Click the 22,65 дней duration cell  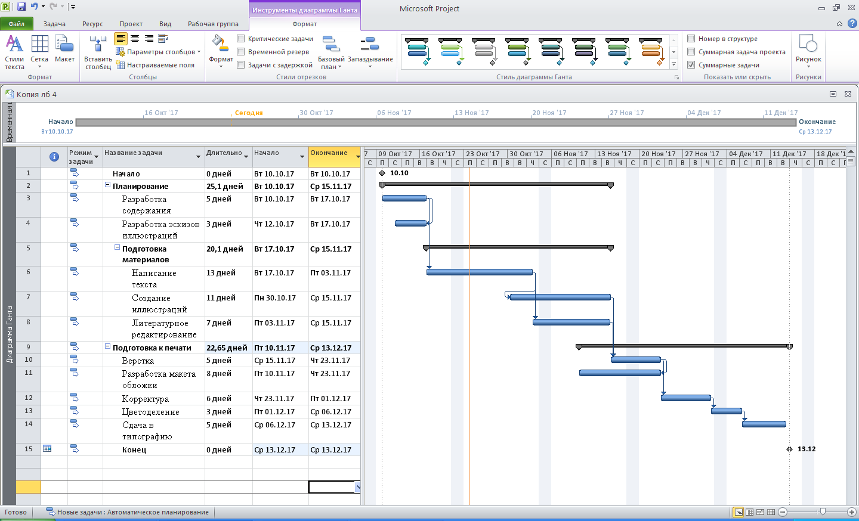click(x=228, y=348)
